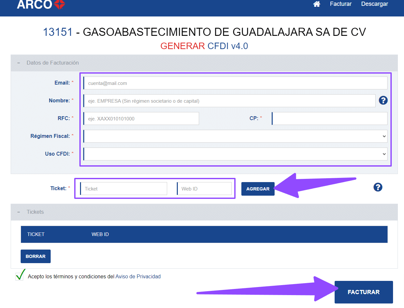
Task: Open help icon beside the Agregar button
Action: pyautogui.click(x=378, y=187)
